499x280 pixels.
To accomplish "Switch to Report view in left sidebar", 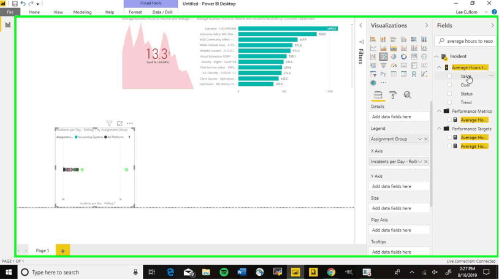I will pyautogui.click(x=7, y=25).
